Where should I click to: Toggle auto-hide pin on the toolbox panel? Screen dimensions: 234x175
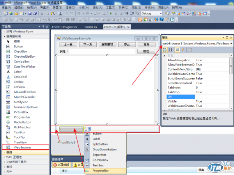[x=43, y=27]
